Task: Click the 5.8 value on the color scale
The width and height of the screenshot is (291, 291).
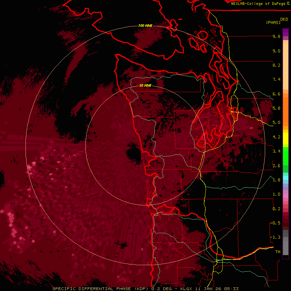Action: [x=276, y=108]
